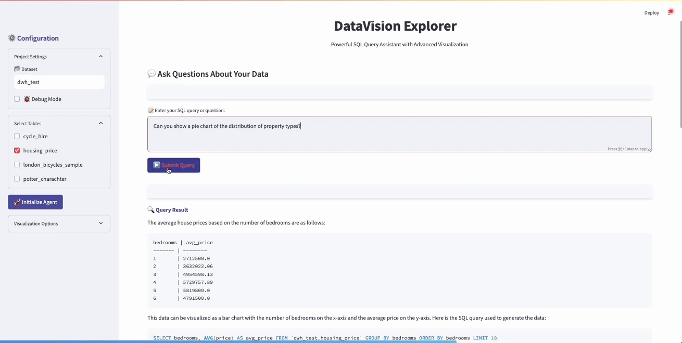
Task: Collapse the Select Tables section
Action: [101, 123]
